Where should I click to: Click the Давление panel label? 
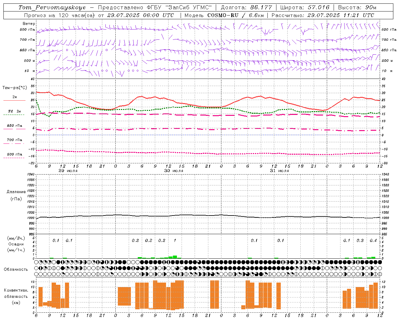pos(16,192)
